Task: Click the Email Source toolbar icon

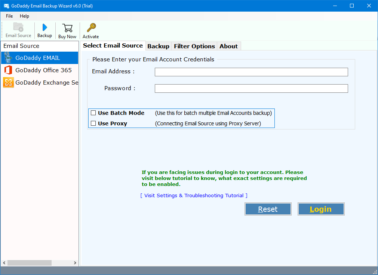Action: 18,27
